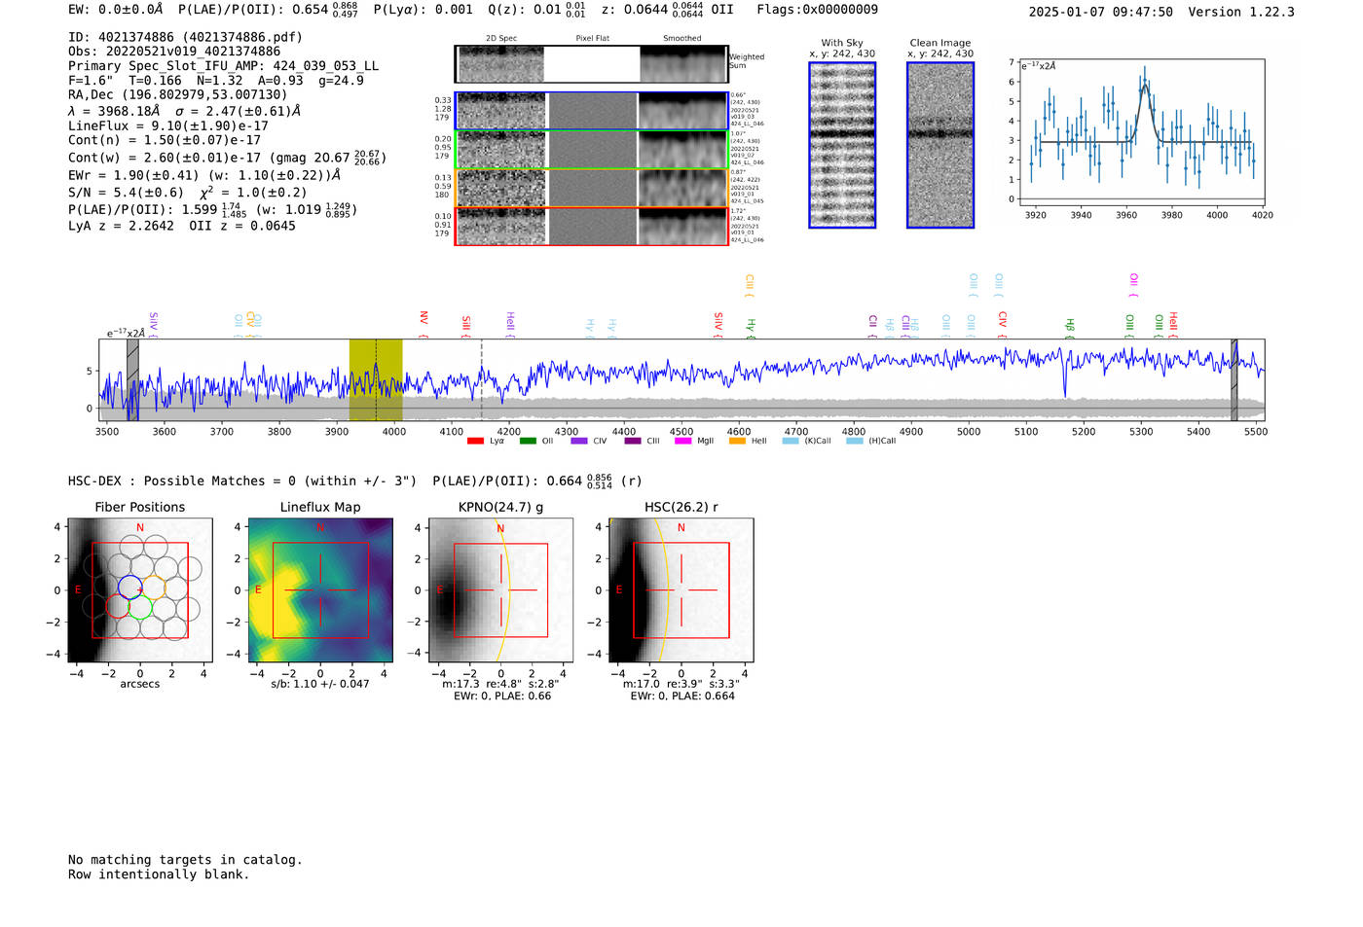Click the yellow highlighted band in the spectrum
The height and width of the screenshot is (927, 1363).
375,379
